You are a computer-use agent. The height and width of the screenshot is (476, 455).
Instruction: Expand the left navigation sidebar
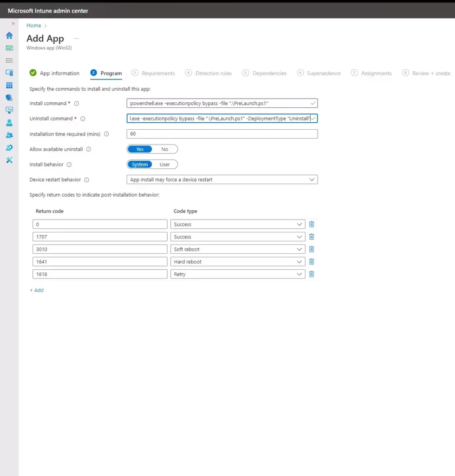(13, 24)
